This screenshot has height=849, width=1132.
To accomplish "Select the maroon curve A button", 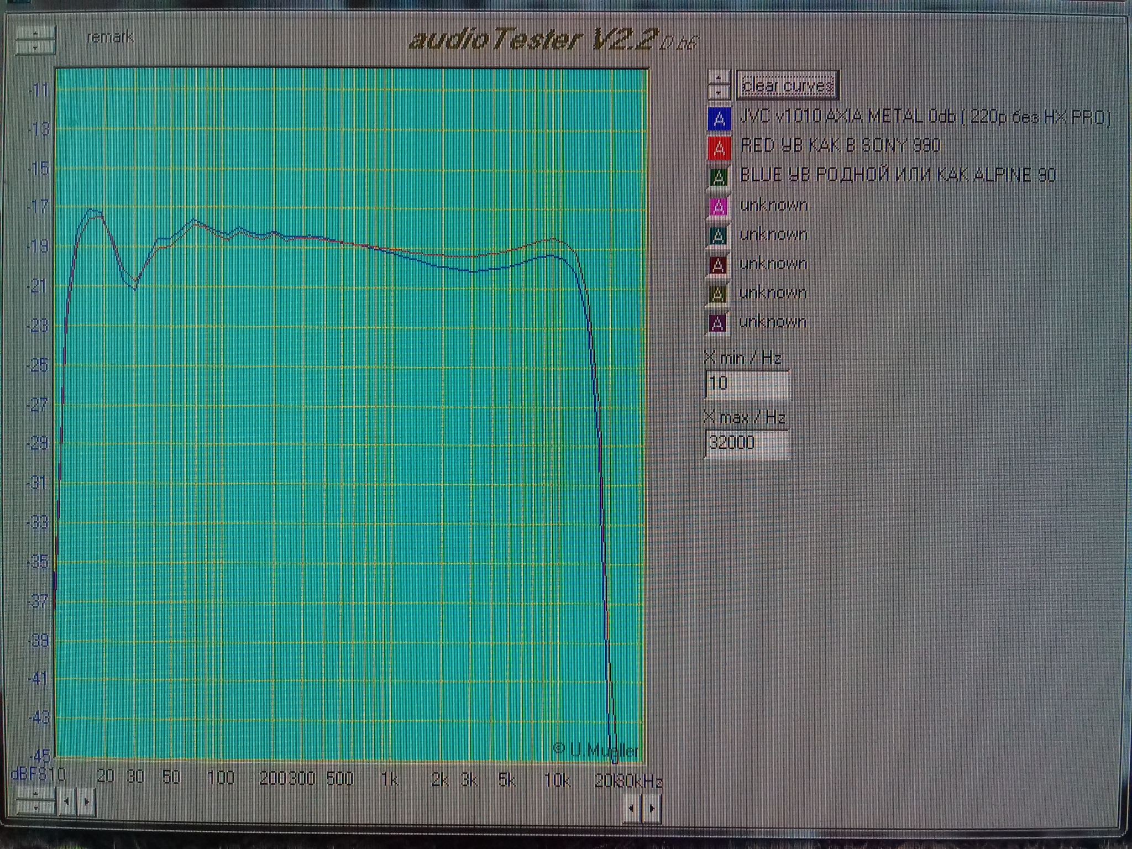I will [x=717, y=265].
